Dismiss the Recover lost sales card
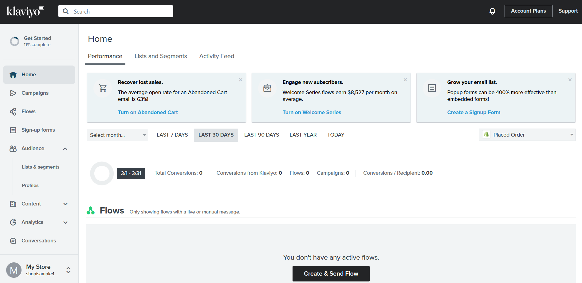 (241, 80)
